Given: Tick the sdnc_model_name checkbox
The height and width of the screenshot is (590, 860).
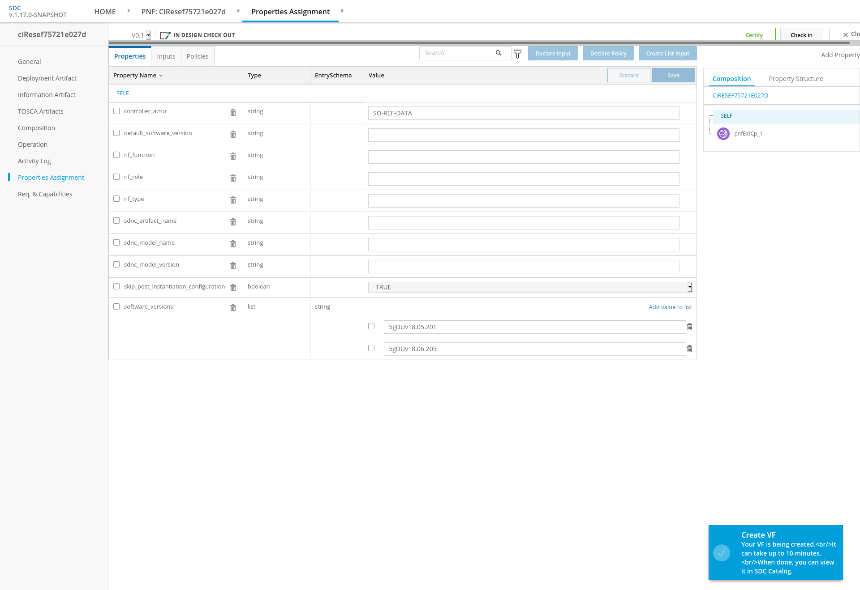Looking at the screenshot, I should [116, 242].
